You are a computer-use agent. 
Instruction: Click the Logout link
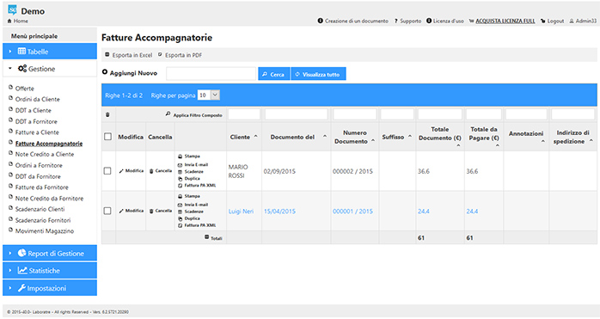coord(555,21)
